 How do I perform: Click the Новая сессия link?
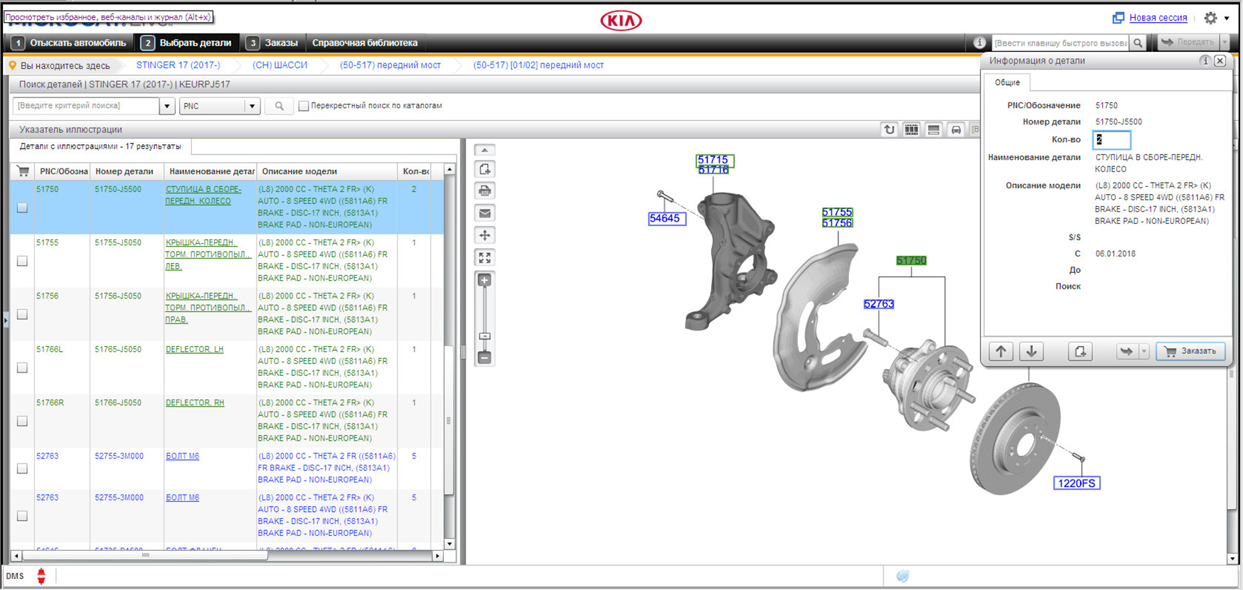pyautogui.click(x=1158, y=18)
